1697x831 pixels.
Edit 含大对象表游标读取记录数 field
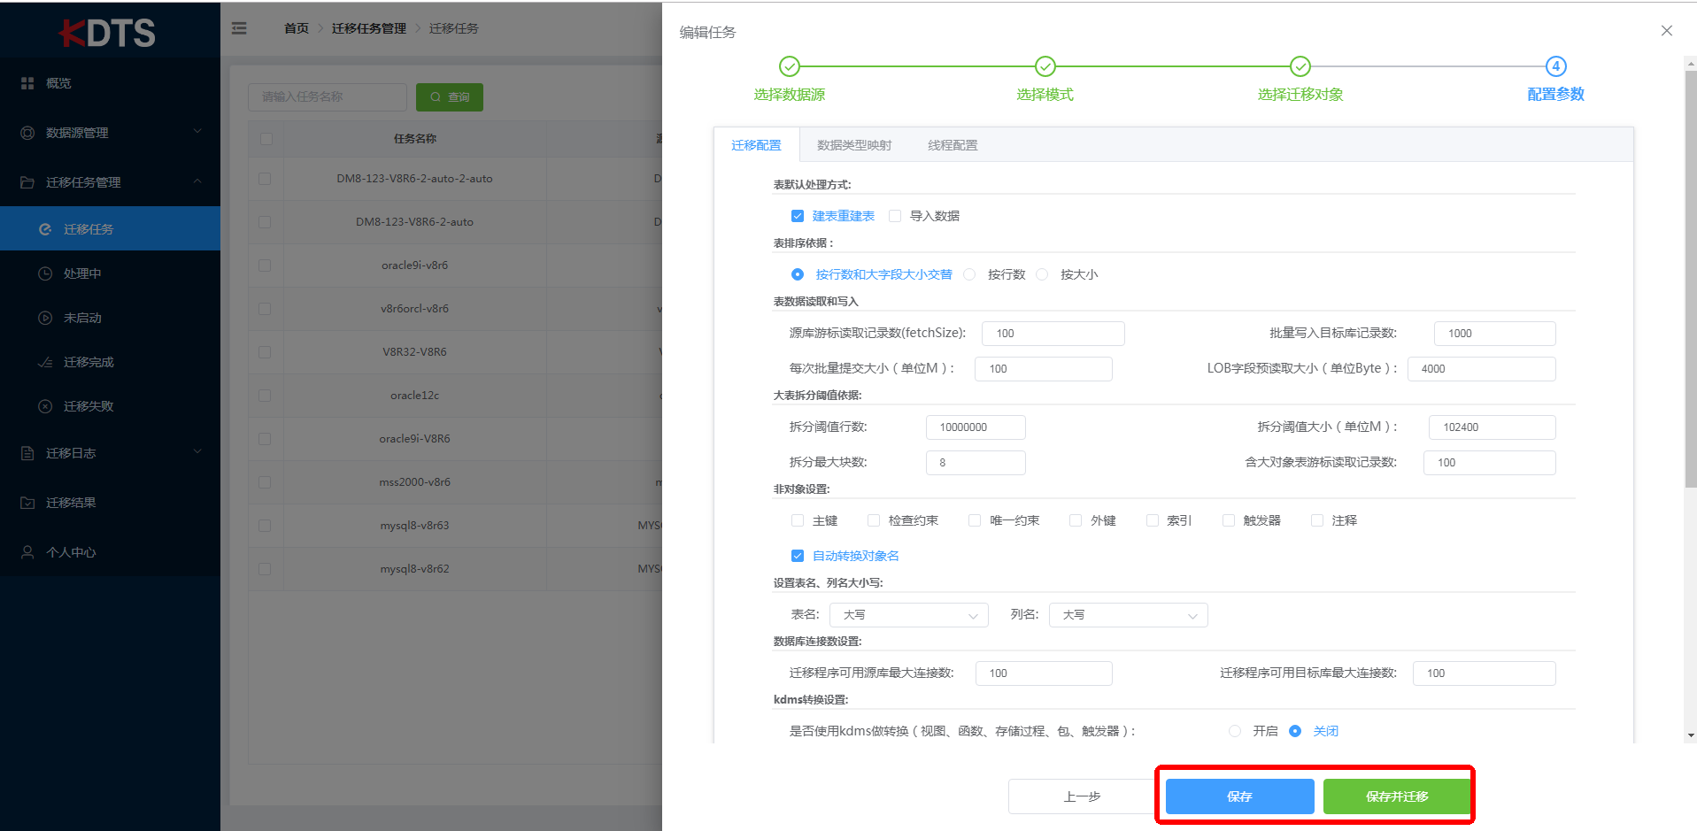pos(1490,463)
